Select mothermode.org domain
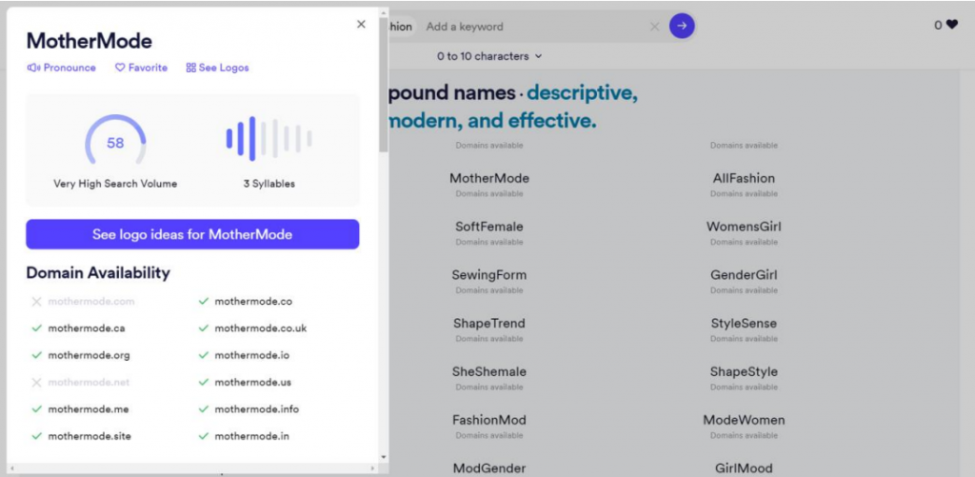The image size is (975, 477). [89, 356]
